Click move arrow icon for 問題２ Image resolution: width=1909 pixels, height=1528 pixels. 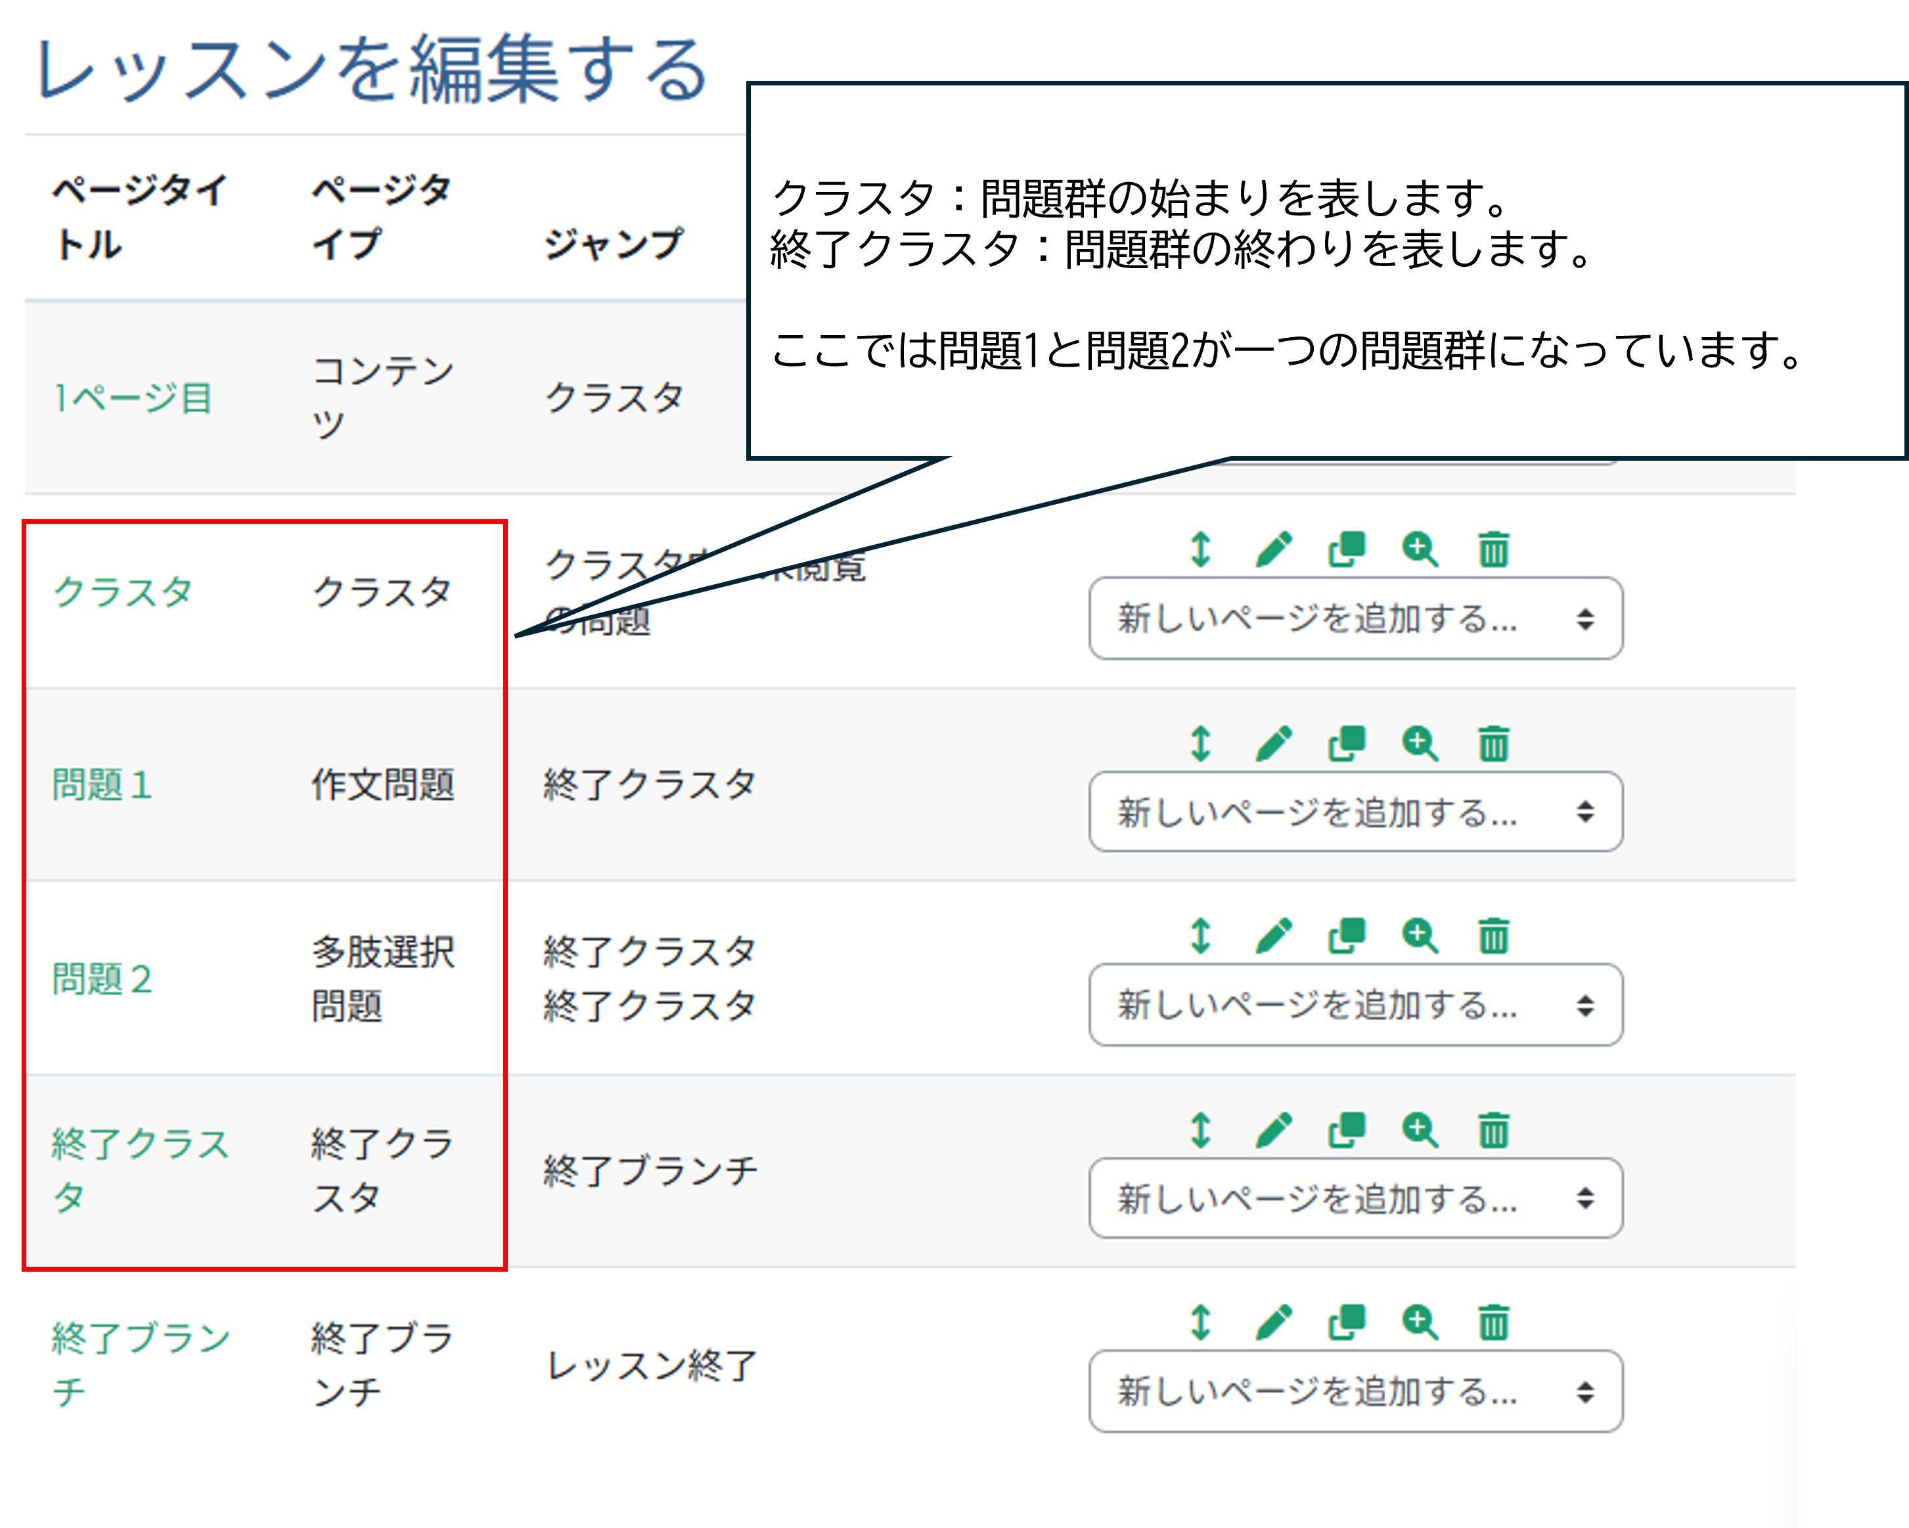click(1200, 935)
